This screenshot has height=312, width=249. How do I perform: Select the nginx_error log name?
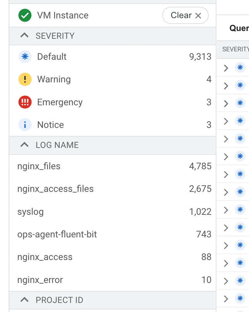(x=40, y=280)
